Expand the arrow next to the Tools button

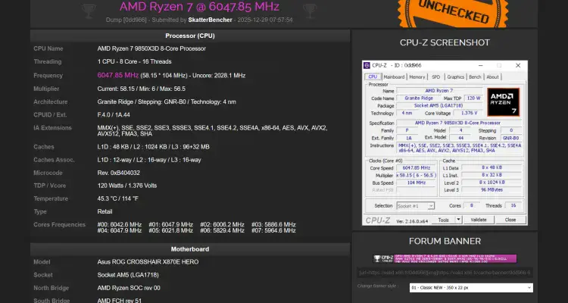click(x=458, y=220)
